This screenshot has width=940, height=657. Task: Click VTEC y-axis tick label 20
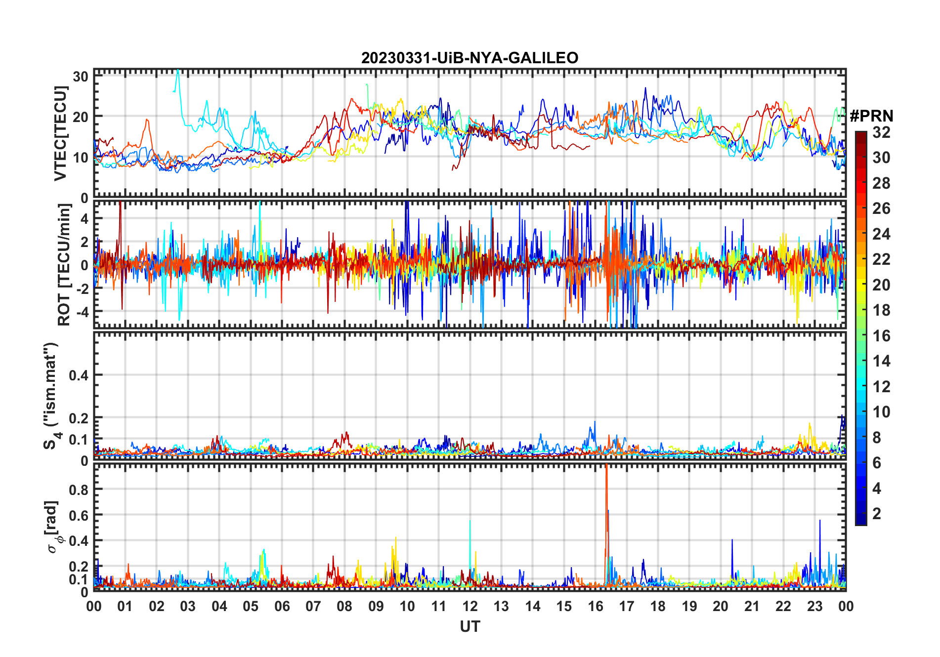(x=81, y=117)
